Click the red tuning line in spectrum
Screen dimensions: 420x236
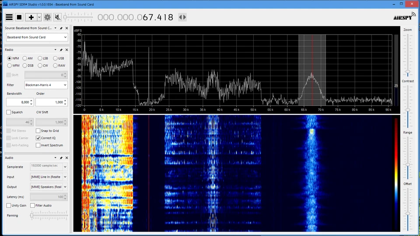pyautogui.click(x=312, y=70)
